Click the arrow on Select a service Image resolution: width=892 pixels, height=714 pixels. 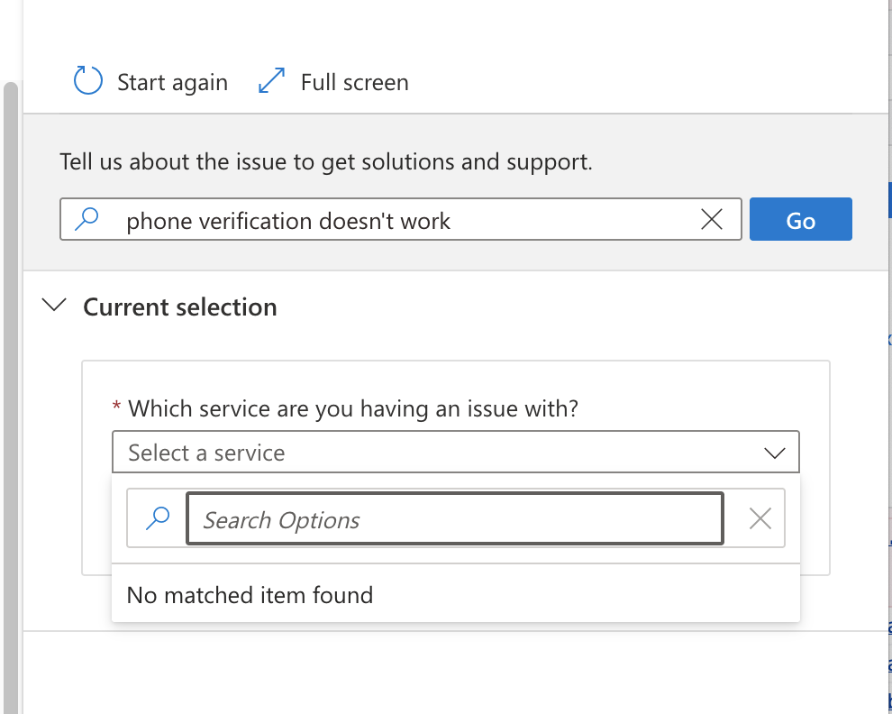(774, 453)
